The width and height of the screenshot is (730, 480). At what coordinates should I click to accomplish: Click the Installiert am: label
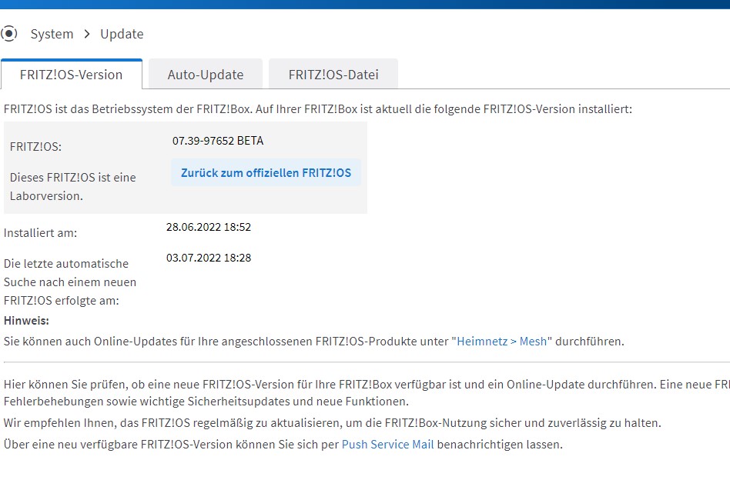pyautogui.click(x=41, y=233)
